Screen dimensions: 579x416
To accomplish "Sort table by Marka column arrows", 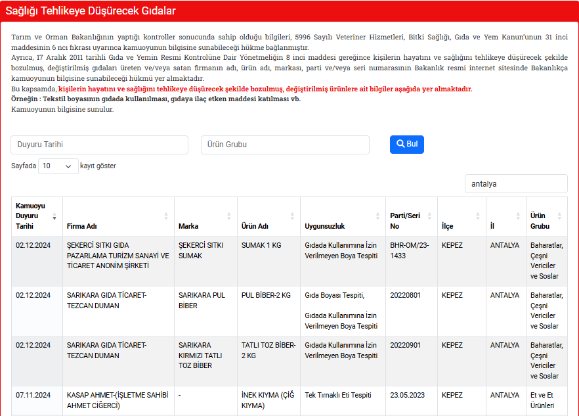I will pos(229,216).
